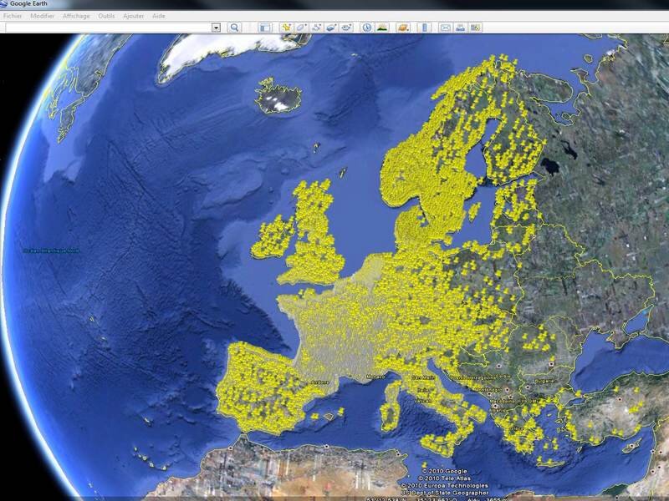Click the magnifier search button

(x=234, y=28)
